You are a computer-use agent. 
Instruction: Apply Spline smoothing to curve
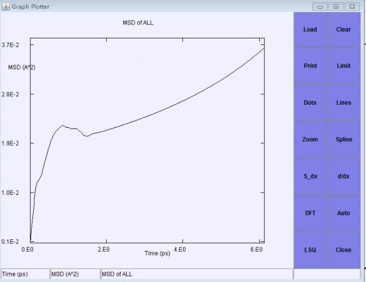343,139
